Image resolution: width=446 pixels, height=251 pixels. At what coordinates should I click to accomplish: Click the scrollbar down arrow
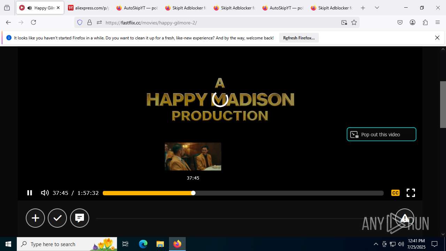click(x=443, y=234)
